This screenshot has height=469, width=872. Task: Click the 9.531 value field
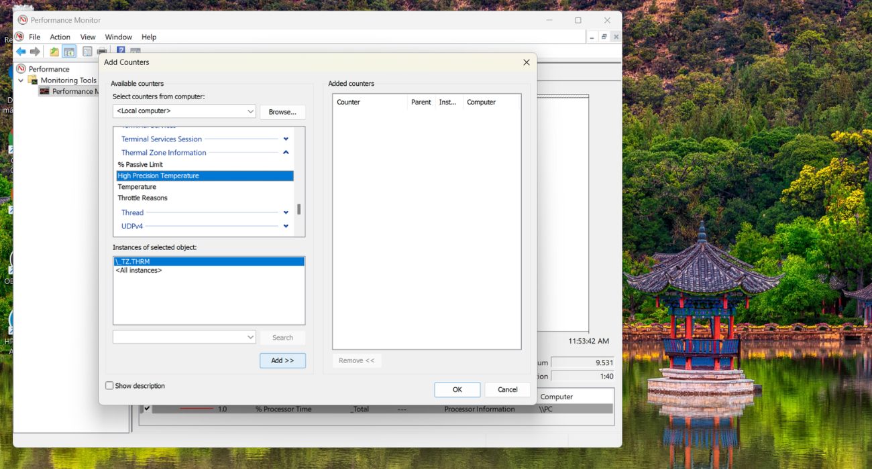pos(582,362)
